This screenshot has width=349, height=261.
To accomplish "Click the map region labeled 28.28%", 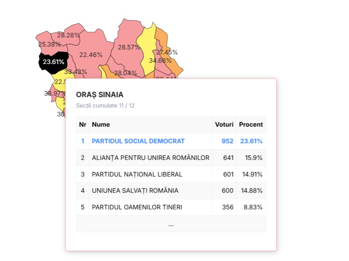I will point(69,35).
